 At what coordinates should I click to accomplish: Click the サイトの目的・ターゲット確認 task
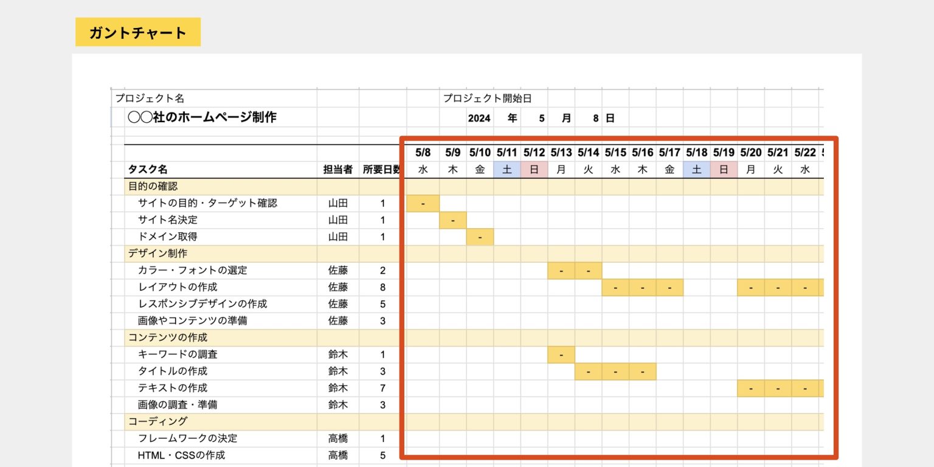[207, 203]
